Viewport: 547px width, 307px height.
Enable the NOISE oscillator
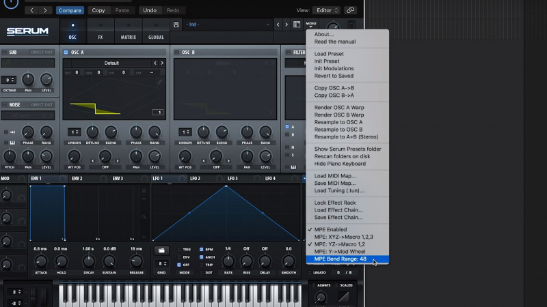pos(4,104)
